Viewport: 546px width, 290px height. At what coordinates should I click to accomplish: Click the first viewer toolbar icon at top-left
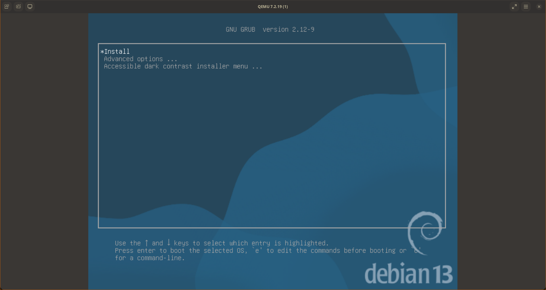pyautogui.click(x=7, y=6)
